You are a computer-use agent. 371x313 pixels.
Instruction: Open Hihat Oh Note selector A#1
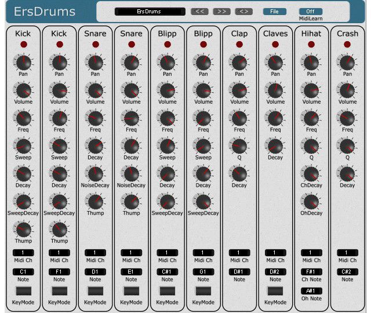311,291
